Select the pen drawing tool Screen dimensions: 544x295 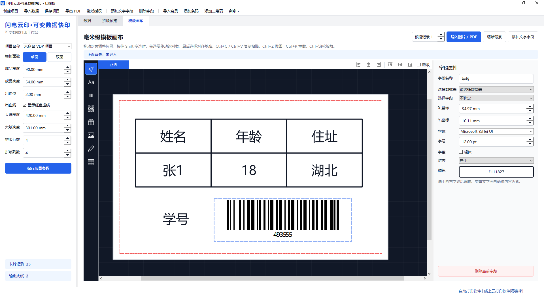point(91,149)
